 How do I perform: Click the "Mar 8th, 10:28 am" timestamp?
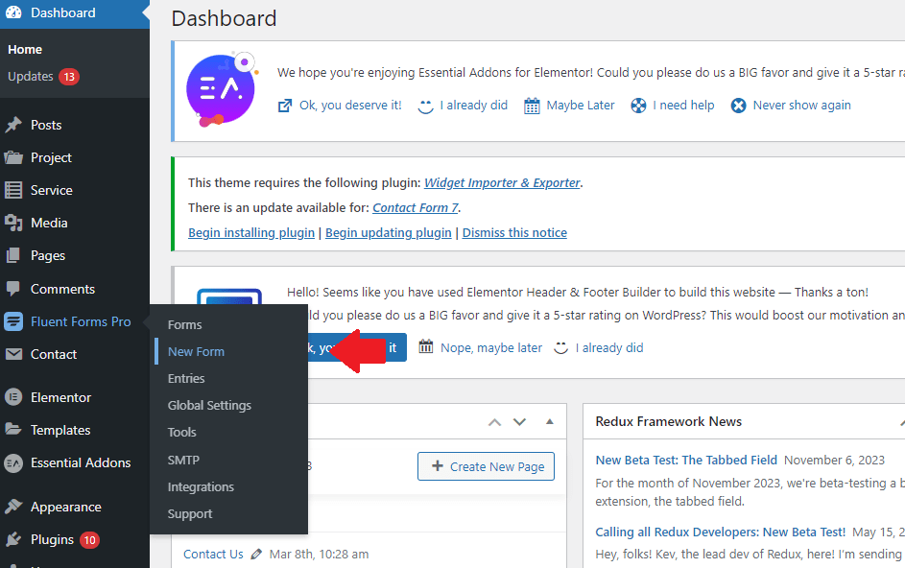(319, 555)
